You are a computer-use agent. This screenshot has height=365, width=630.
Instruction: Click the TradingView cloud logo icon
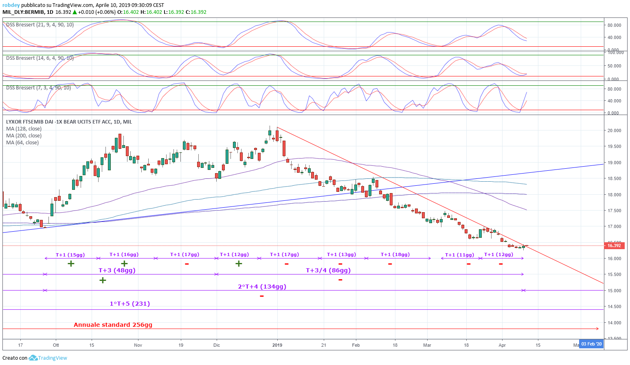coord(33,358)
